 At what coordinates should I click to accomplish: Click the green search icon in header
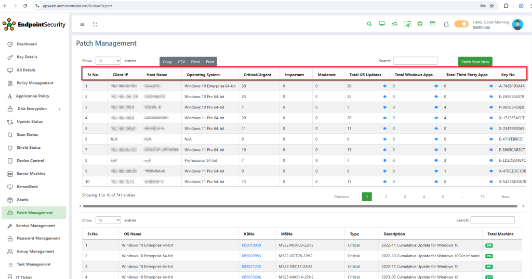pos(369,24)
